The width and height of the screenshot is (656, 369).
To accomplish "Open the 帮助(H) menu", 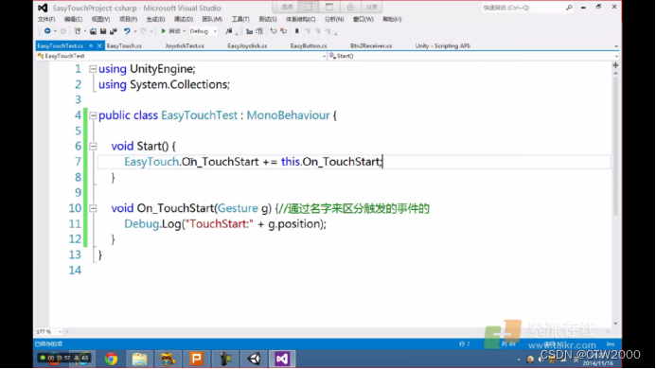I will [392, 19].
